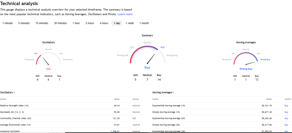This screenshot has height=133, width=292.
Task: Click Buy action for SMA (10)
Action: [286, 112]
